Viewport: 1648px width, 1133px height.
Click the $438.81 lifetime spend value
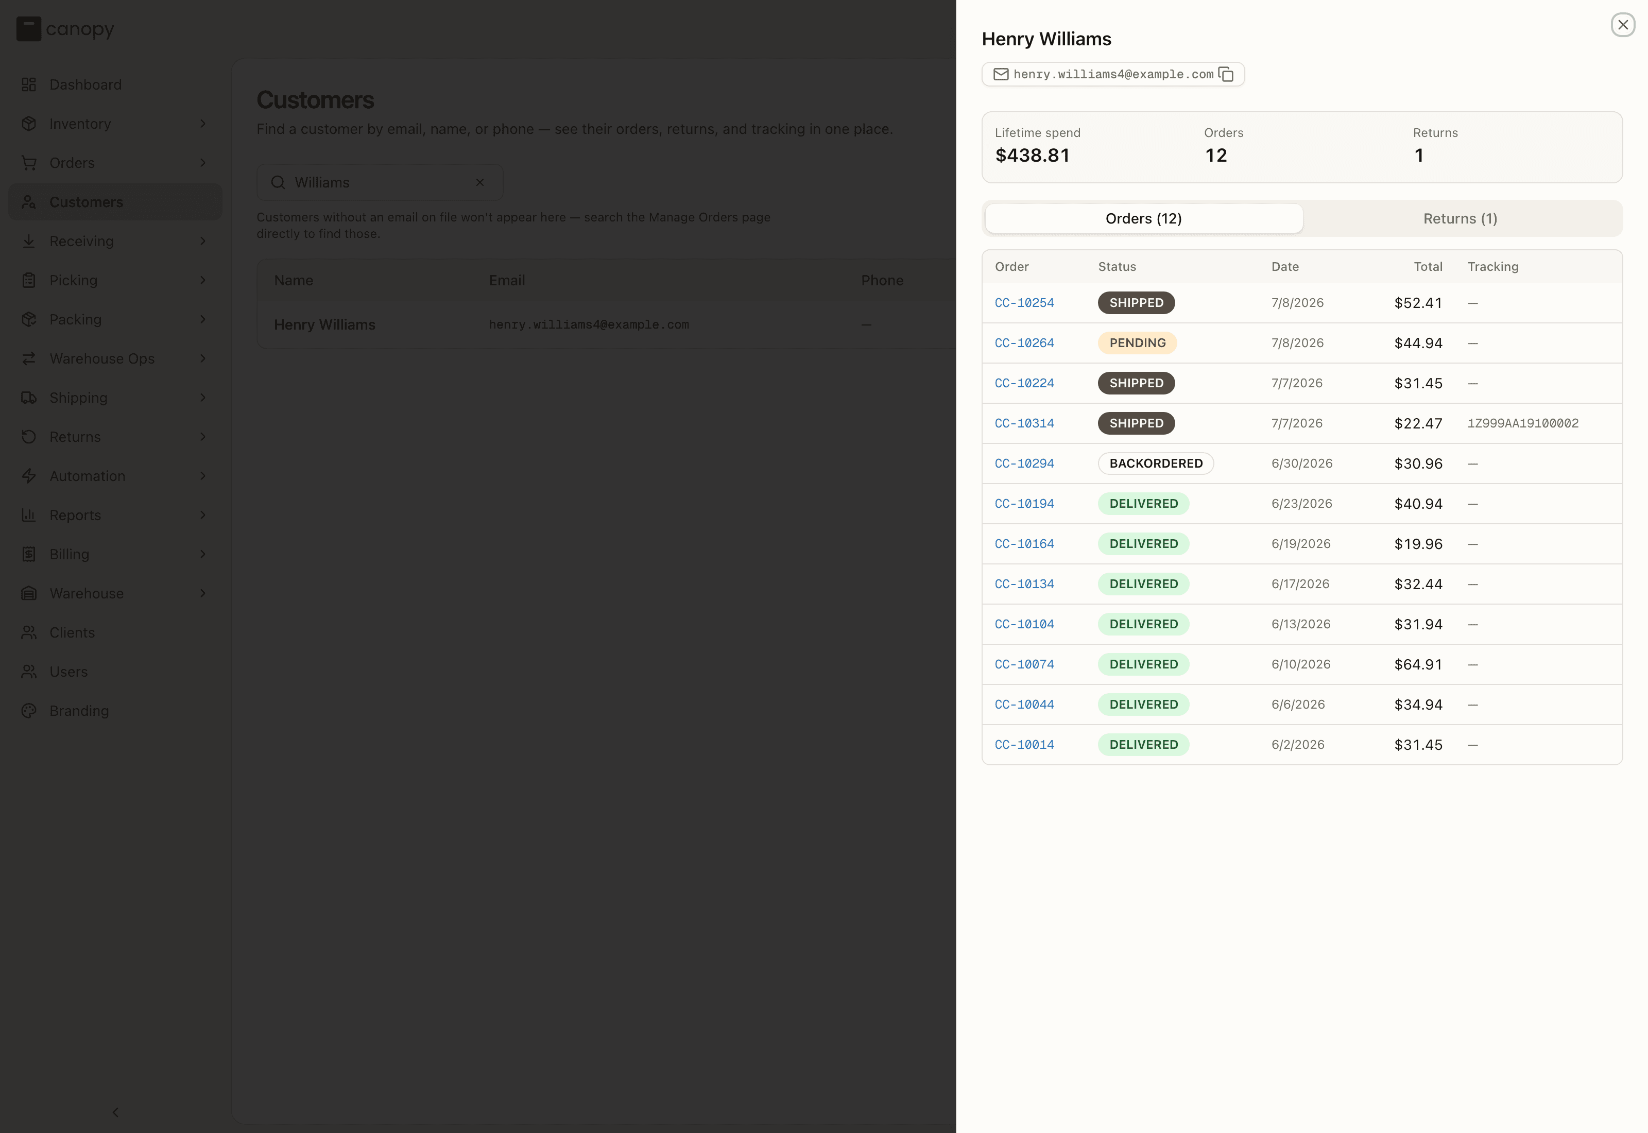point(1032,156)
